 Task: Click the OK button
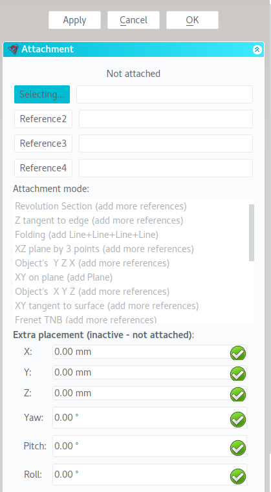[192, 20]
